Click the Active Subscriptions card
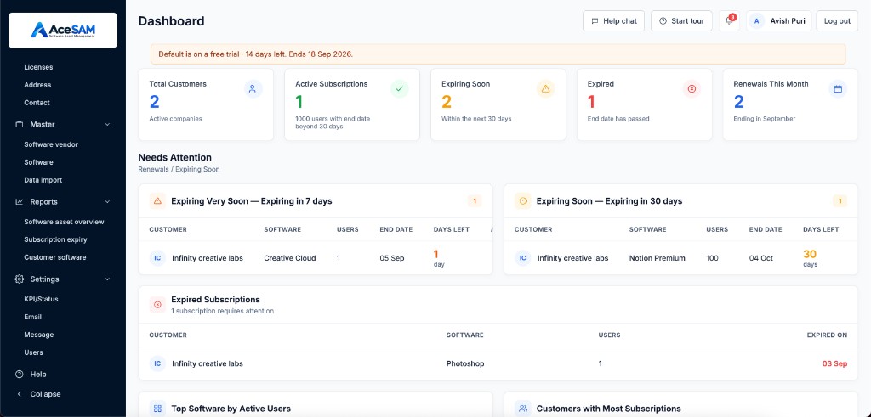This screenshot has width=871, height=417. [x=352, y=104]
